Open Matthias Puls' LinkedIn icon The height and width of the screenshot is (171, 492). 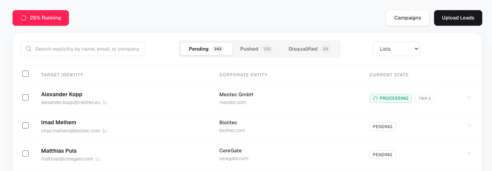coord(97,159)
